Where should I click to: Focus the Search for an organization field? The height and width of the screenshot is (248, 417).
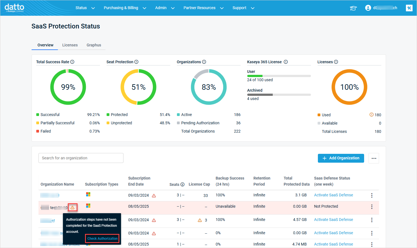coord(81,158)
